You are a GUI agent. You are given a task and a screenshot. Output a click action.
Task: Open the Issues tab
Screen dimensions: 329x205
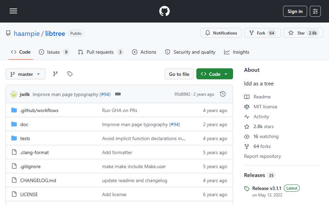click(54, 52)
